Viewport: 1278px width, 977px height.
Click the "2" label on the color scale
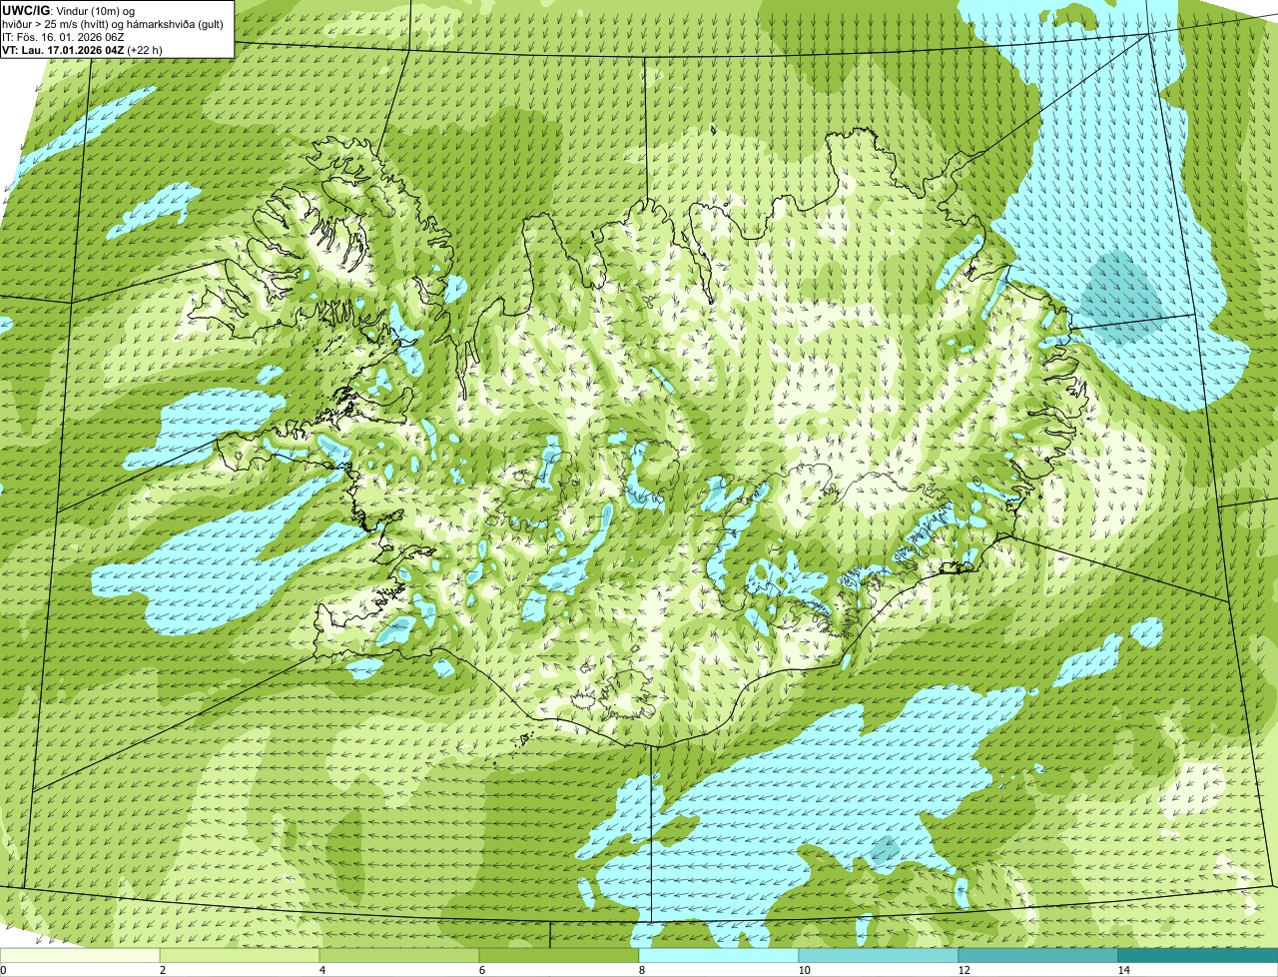point(162,970)
